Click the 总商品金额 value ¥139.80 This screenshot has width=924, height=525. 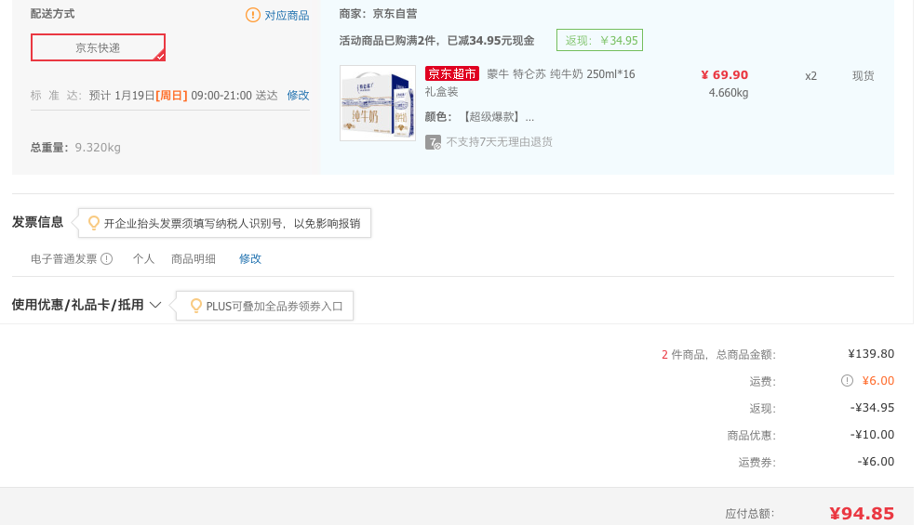click(x=871, y=354)
